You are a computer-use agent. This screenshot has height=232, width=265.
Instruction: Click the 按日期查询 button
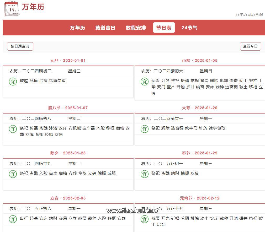coord(20,46)
